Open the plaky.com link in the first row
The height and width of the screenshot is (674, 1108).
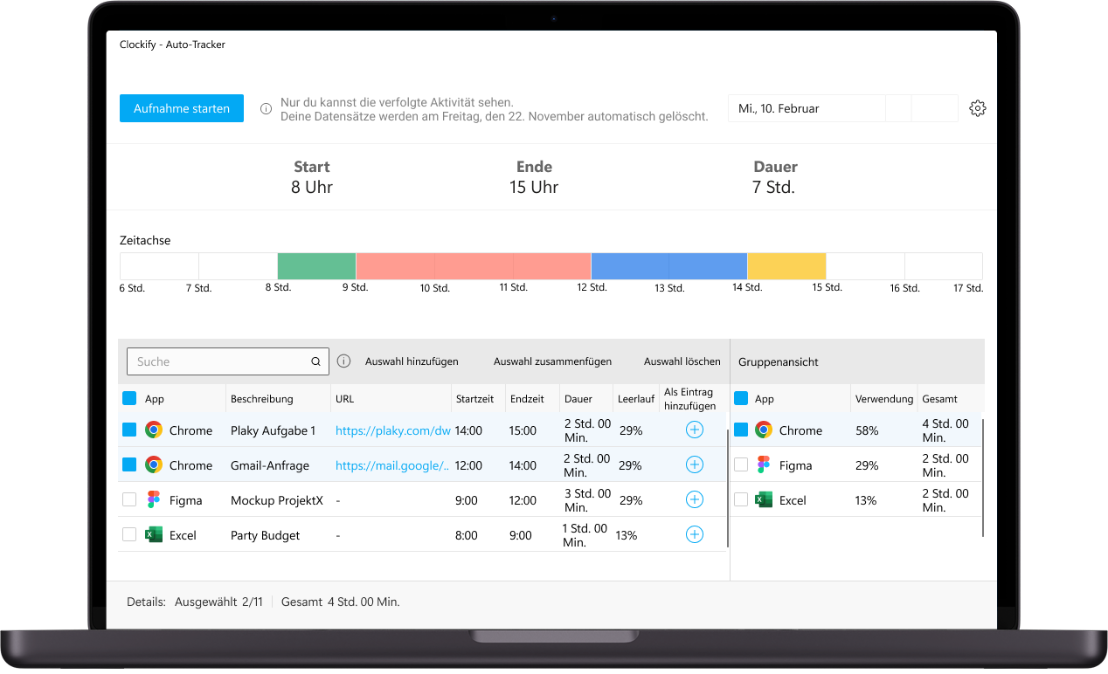pos(392,430)
